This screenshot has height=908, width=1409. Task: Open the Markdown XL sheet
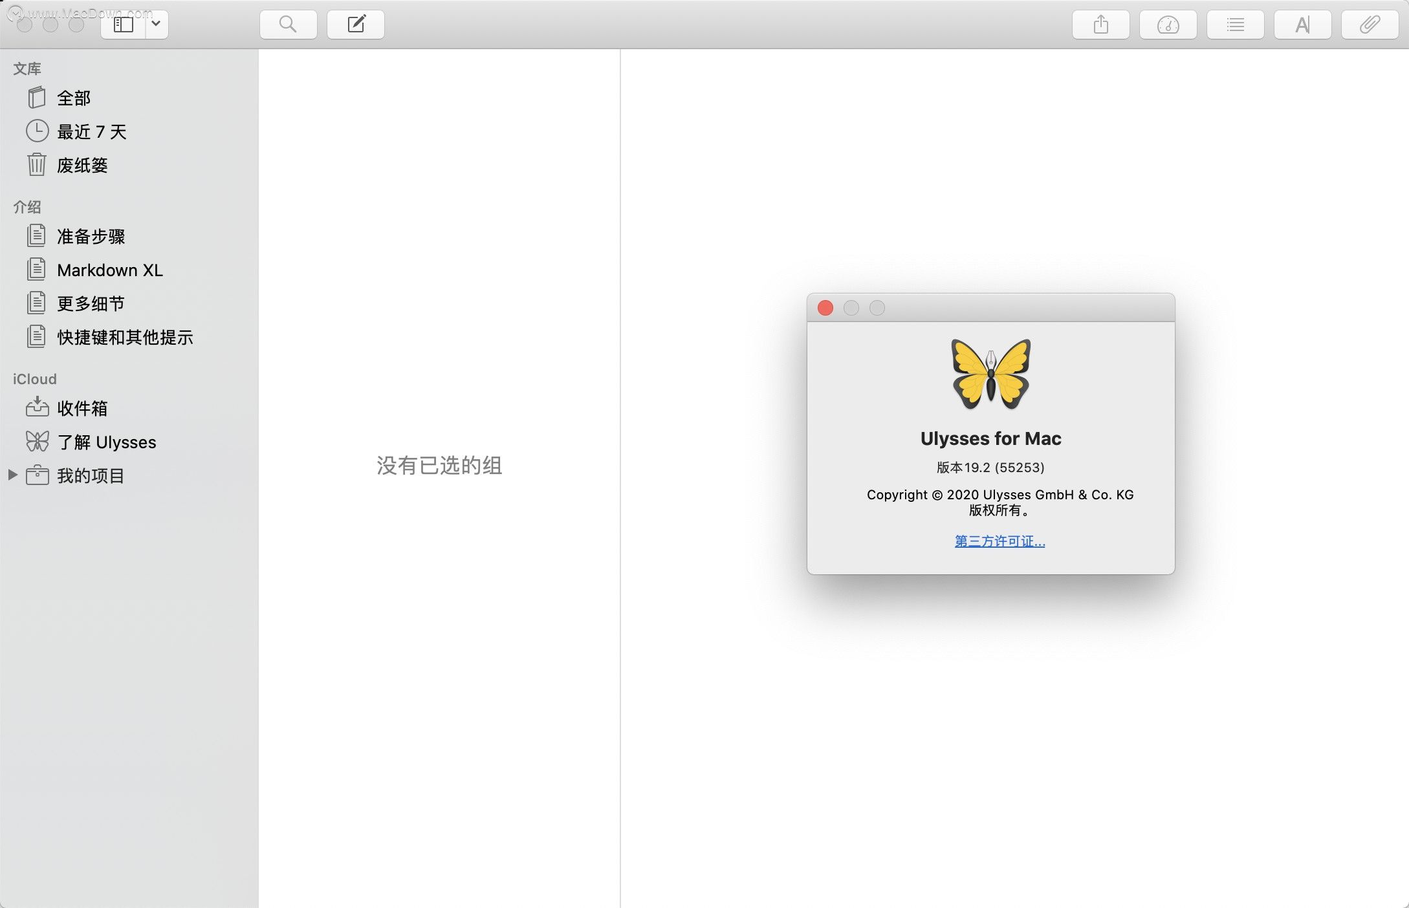[x=129, y=270]
